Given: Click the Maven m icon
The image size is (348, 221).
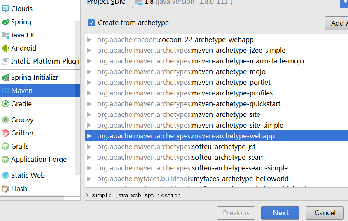Looking at the screenshot, I should point(5,91).
